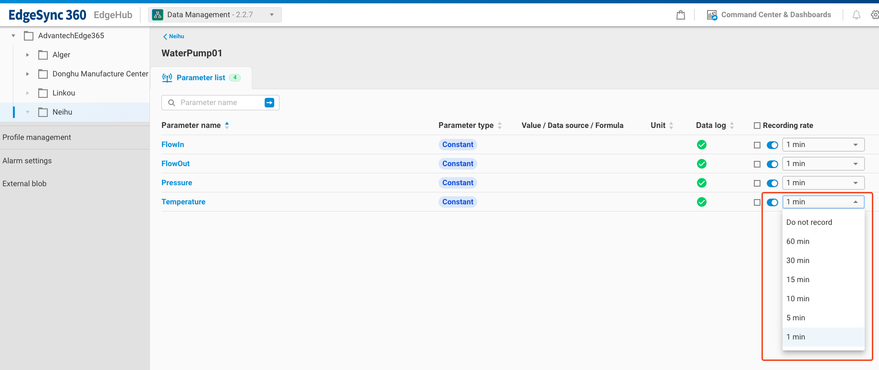The width and height of the screenshot is (879, 370).
Task: Click the FlowIn Constant type badge
Action: 458,145
